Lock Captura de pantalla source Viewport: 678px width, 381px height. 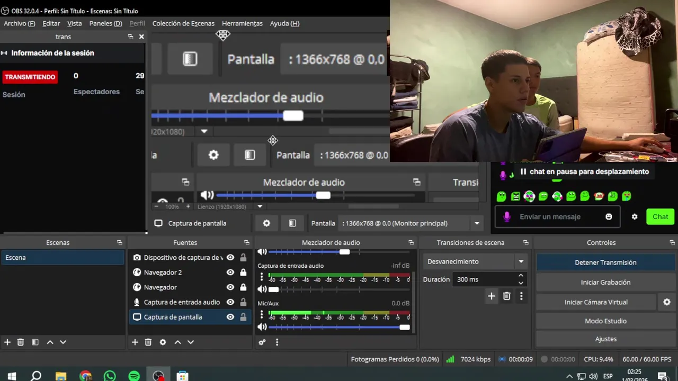point(243,317)
